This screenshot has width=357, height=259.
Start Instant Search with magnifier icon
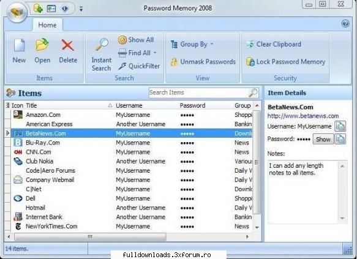click(102, 54)
